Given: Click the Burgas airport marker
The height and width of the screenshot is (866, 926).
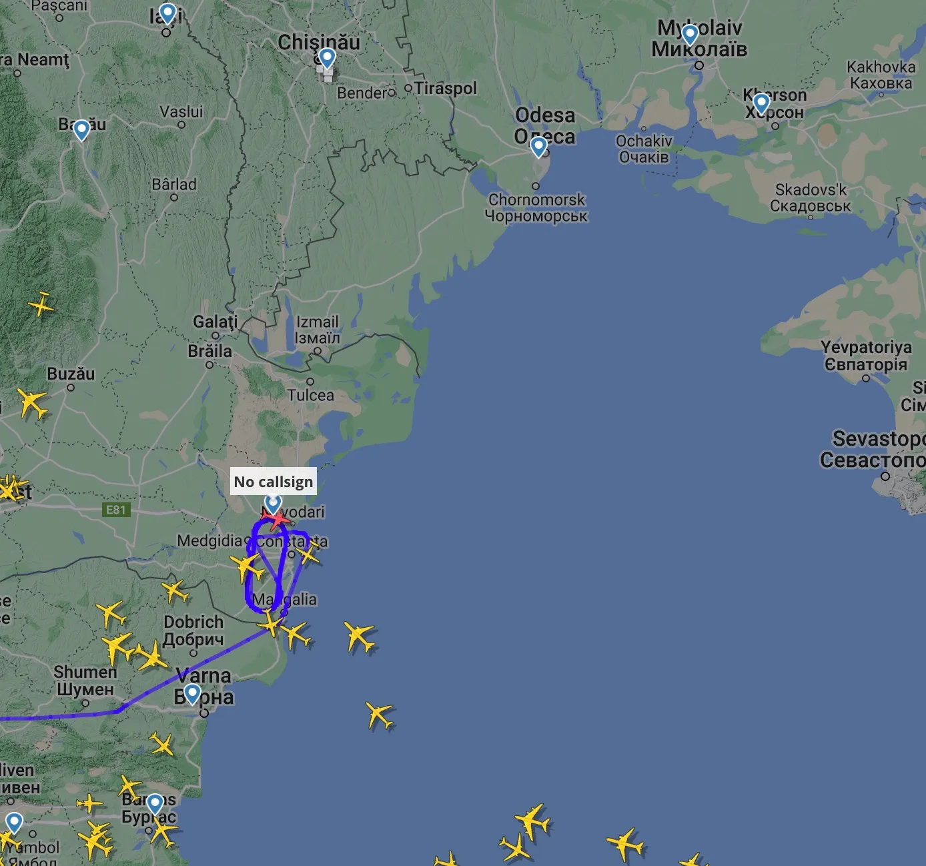Looking at the screenshot, I should point(155,804).
